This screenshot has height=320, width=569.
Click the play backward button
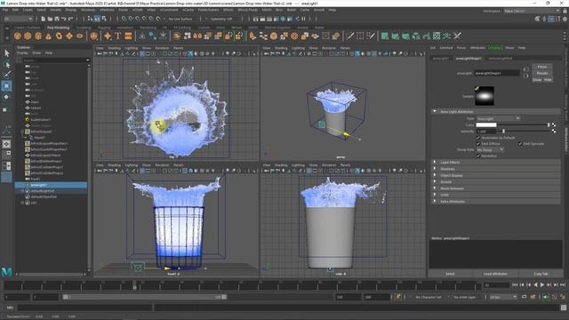click(x=535, y=285)
